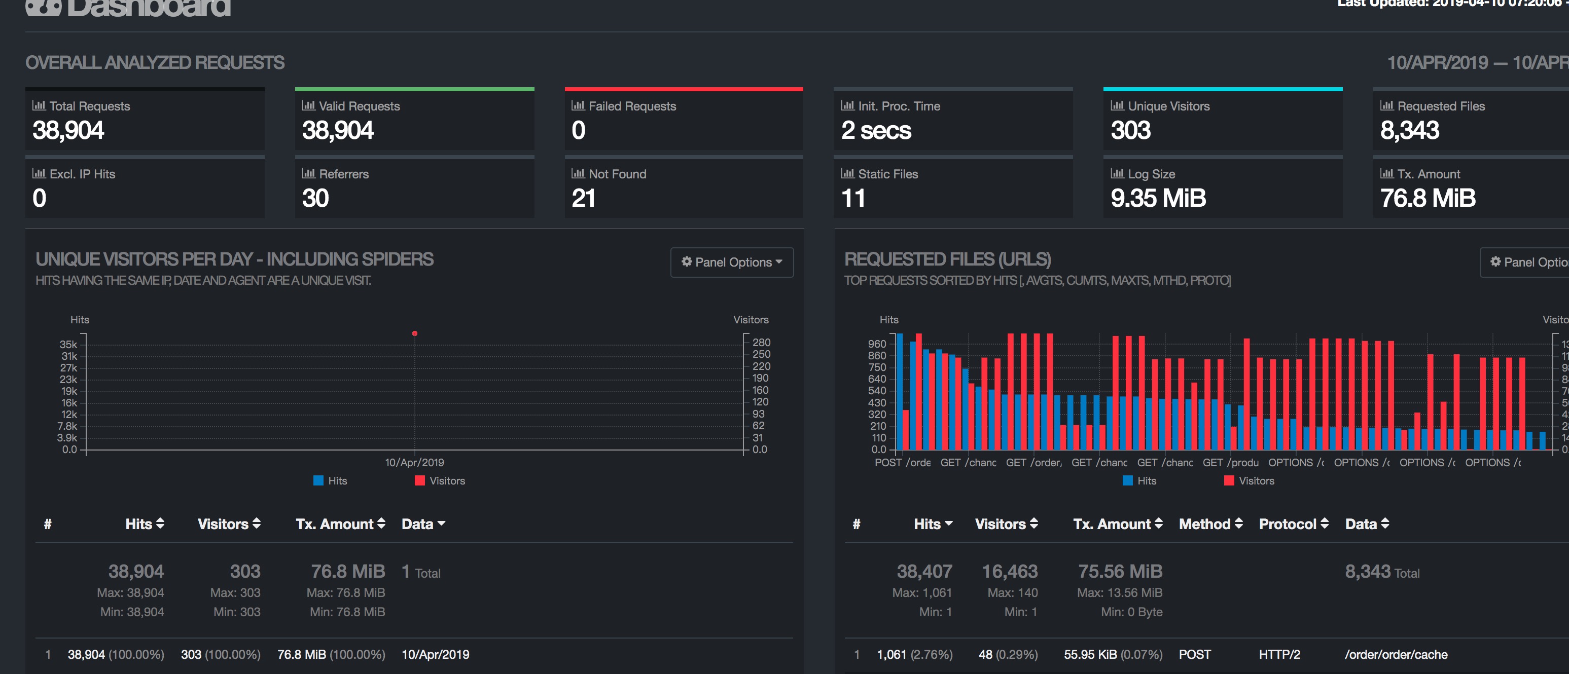Click the Requested Files chart icon

(x=1387, y=105)
